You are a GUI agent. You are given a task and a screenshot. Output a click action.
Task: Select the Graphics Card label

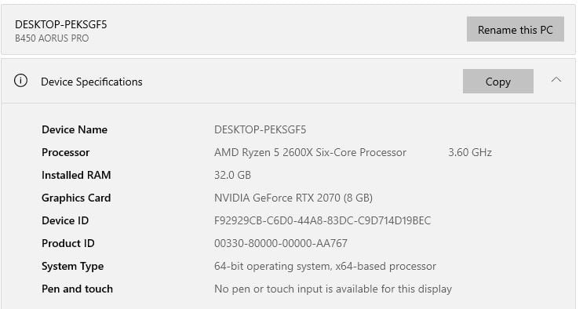[x=76, y=198]
